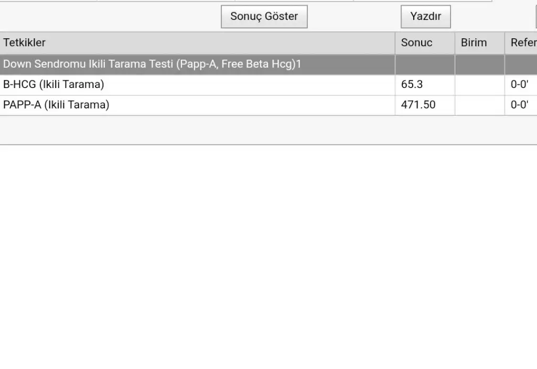Screen dimensions: 537x369
Task: Select the B-HCG (Ikili Tarama) test row
Action: [x=268, y=84]
